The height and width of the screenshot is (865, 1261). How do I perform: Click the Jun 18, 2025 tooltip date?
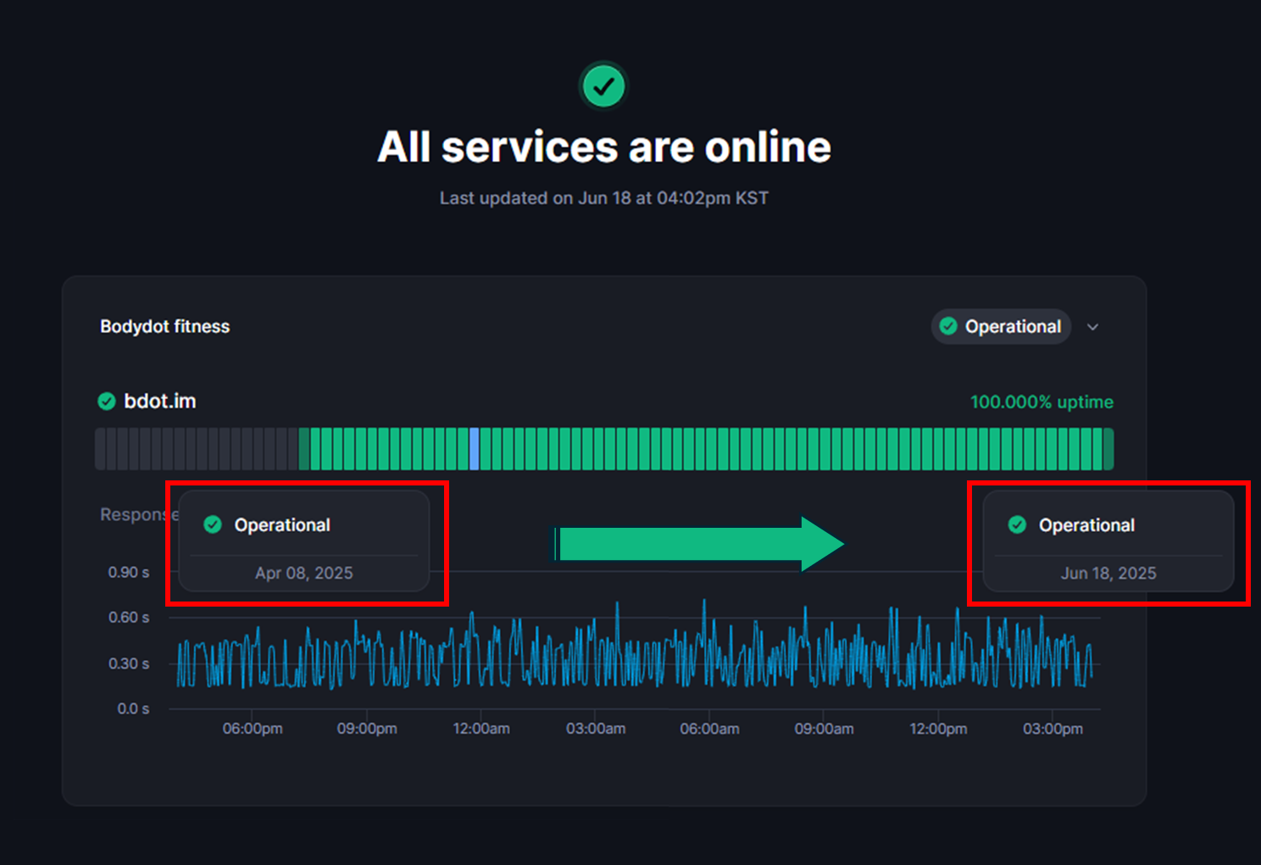tap(1108, 573)
